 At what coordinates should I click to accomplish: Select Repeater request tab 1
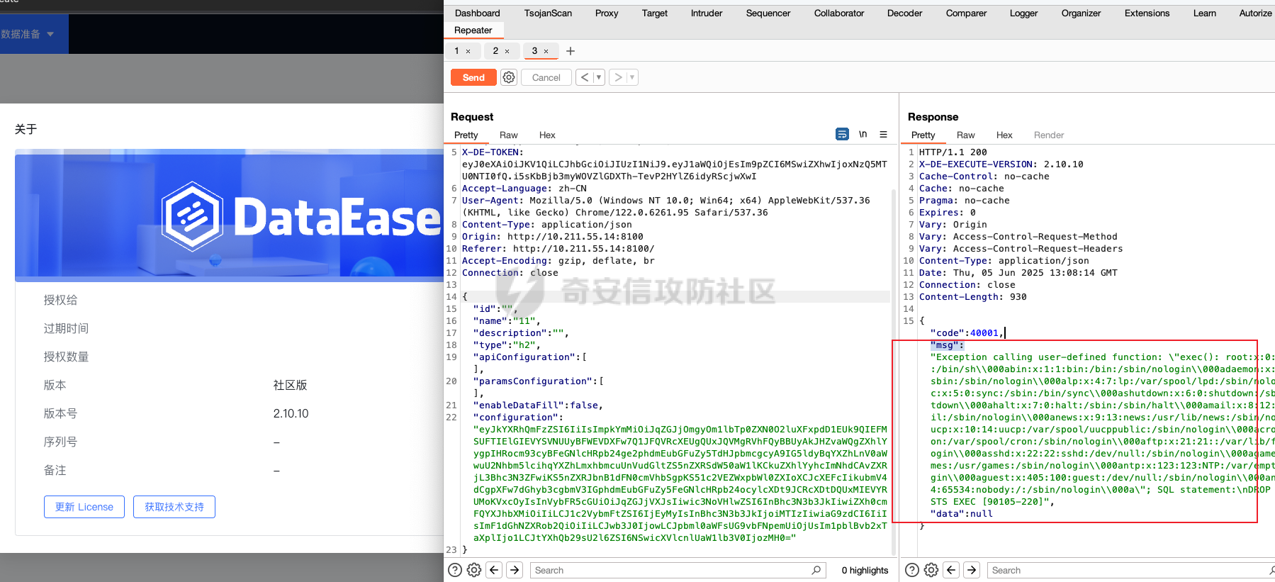tap(456, 51)
